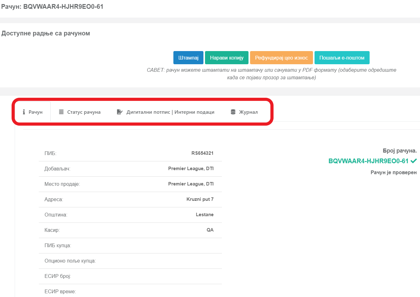The width and height of the screenshot is (420, 297).
Task: Click the text Рачун је проверен
Action: pyautogui.click(x=394, y=172)
